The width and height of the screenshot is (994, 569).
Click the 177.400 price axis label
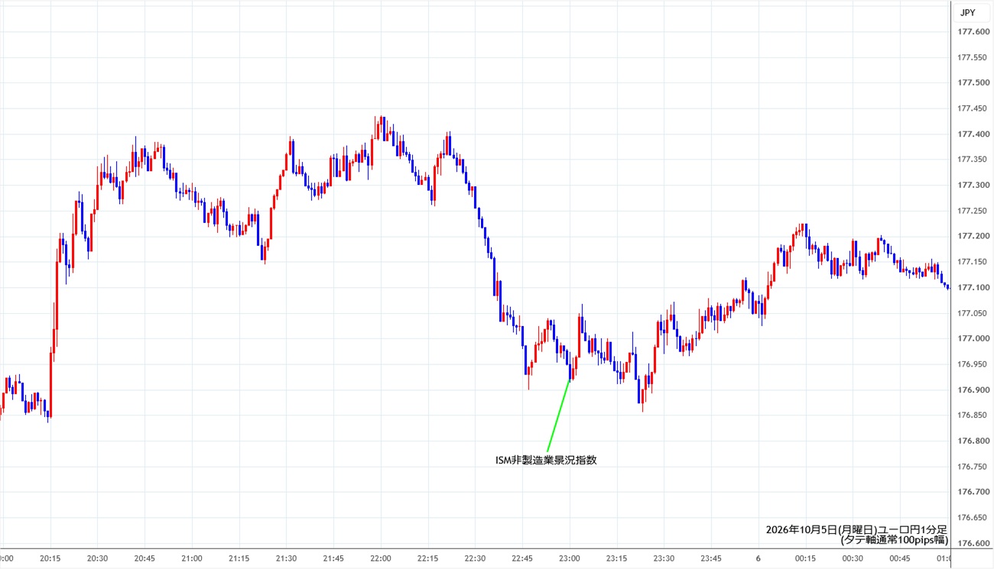[x=974, y=134]
